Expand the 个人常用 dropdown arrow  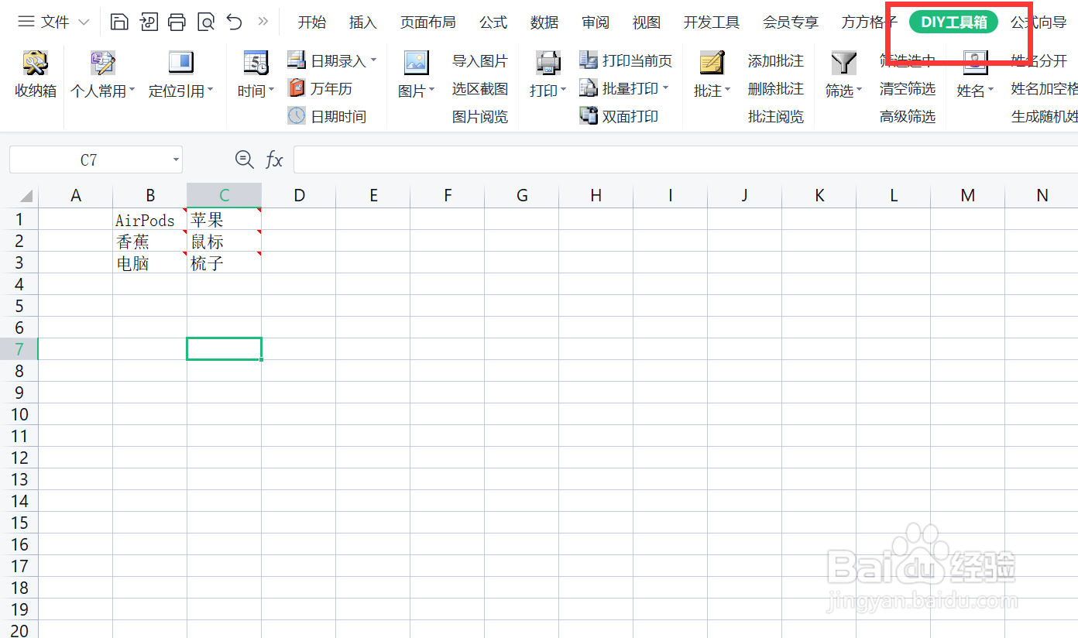[x=132, y=91]
